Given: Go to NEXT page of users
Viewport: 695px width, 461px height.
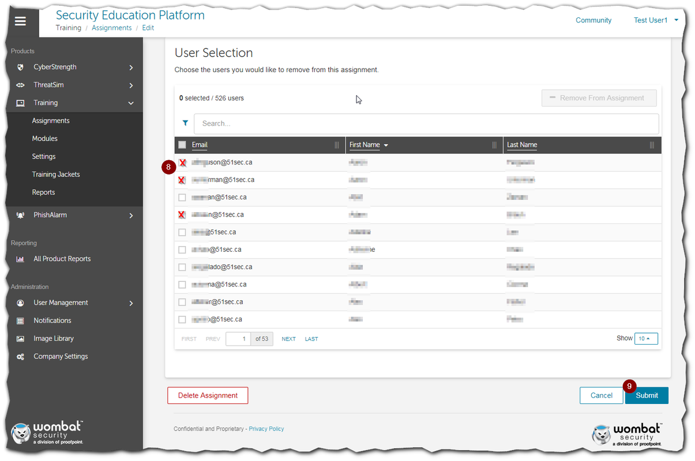Looking at the screenshot, I should 288,339.
